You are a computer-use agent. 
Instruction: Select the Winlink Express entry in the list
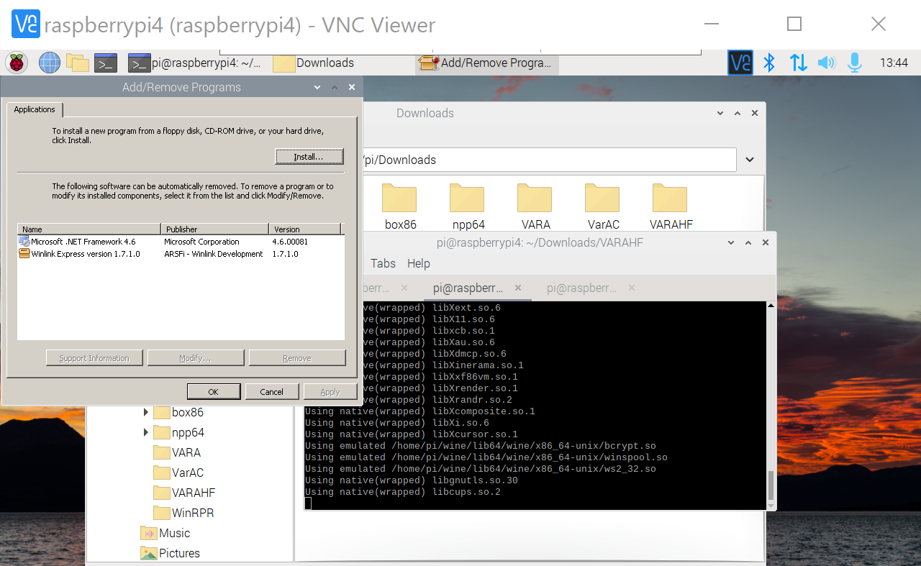88,253
